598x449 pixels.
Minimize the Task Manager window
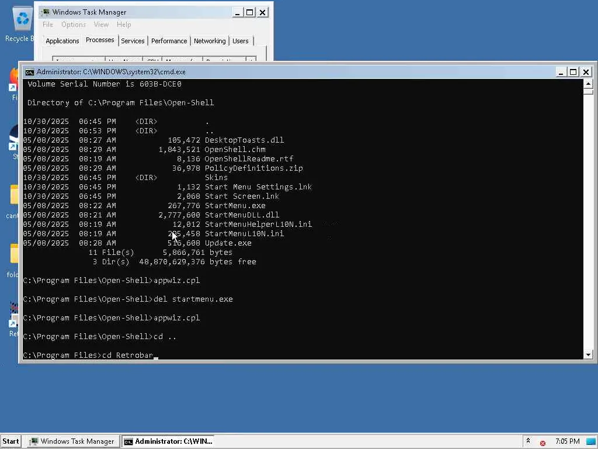(237, 13)
